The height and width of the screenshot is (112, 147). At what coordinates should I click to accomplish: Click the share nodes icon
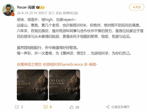click(108, 107)
